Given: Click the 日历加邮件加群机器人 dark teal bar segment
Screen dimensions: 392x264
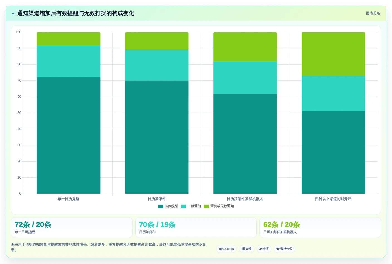Looking at the screenshot, I should pyautogui.click(x=245, y=143).
